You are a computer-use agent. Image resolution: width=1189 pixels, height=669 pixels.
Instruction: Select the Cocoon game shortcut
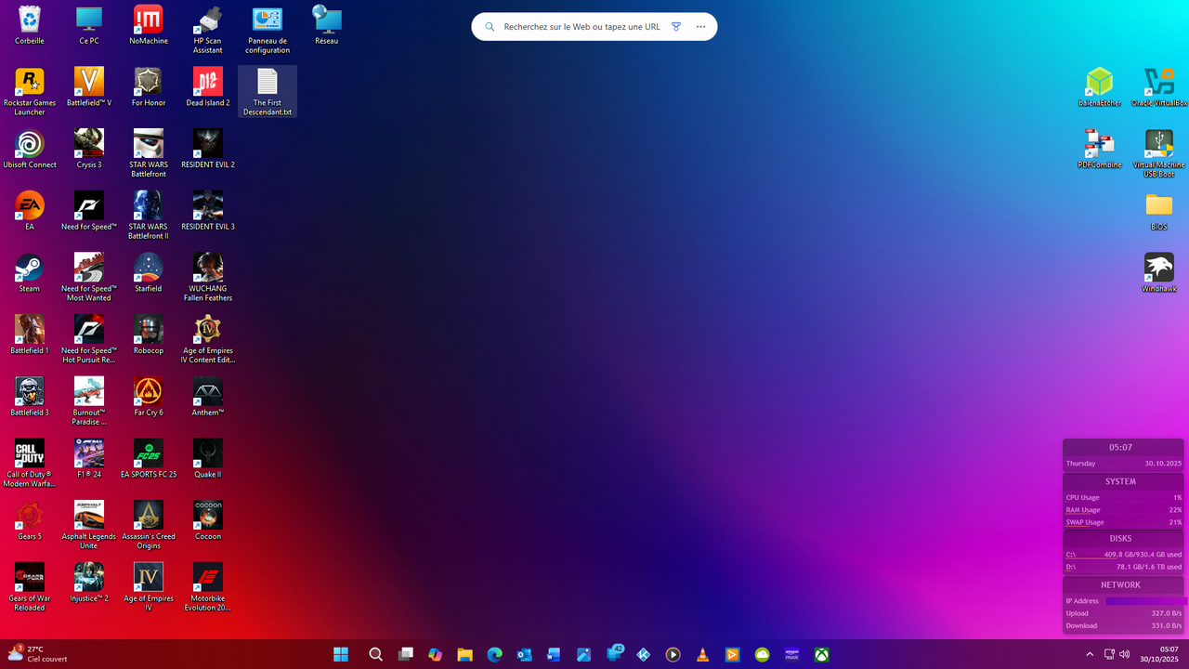coord(208,521)
